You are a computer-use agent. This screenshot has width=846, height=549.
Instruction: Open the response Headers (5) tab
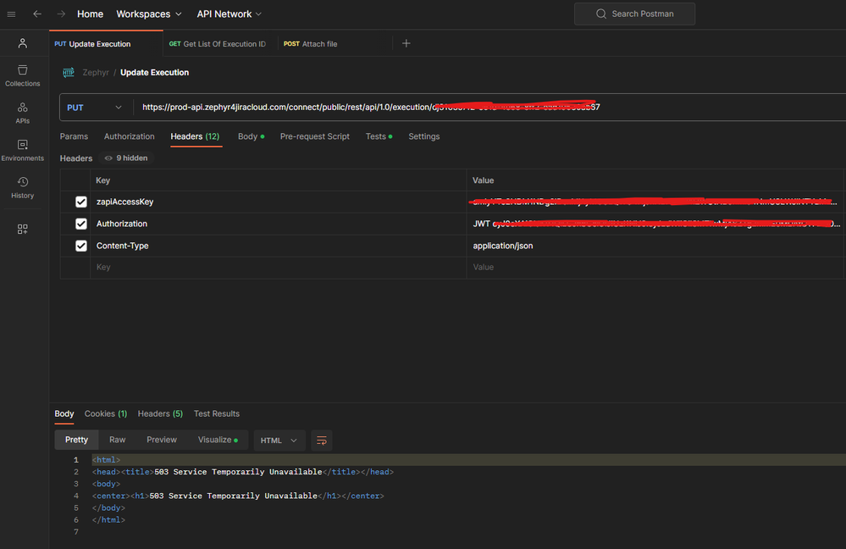coord(160,413)
